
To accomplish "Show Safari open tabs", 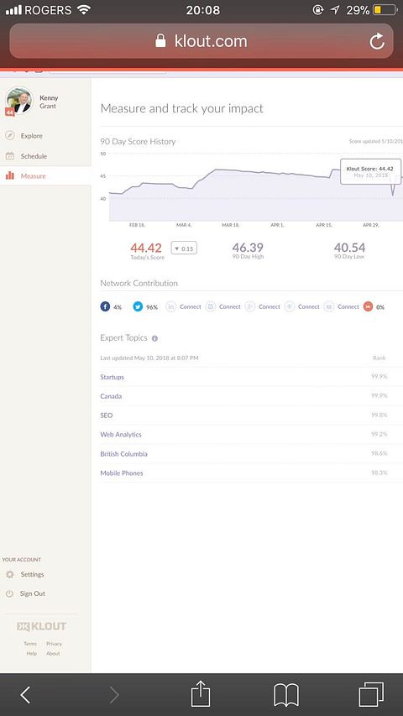I will click(371, 695).
